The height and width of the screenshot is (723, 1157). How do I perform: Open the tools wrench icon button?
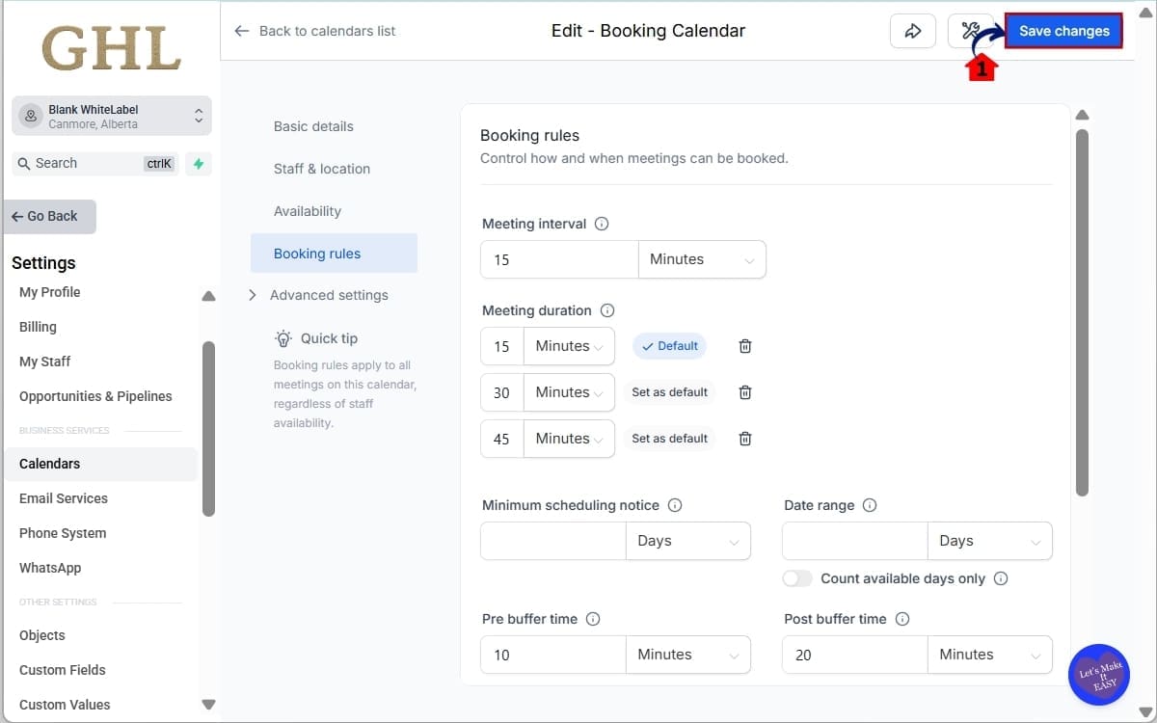tap(971, 31)
